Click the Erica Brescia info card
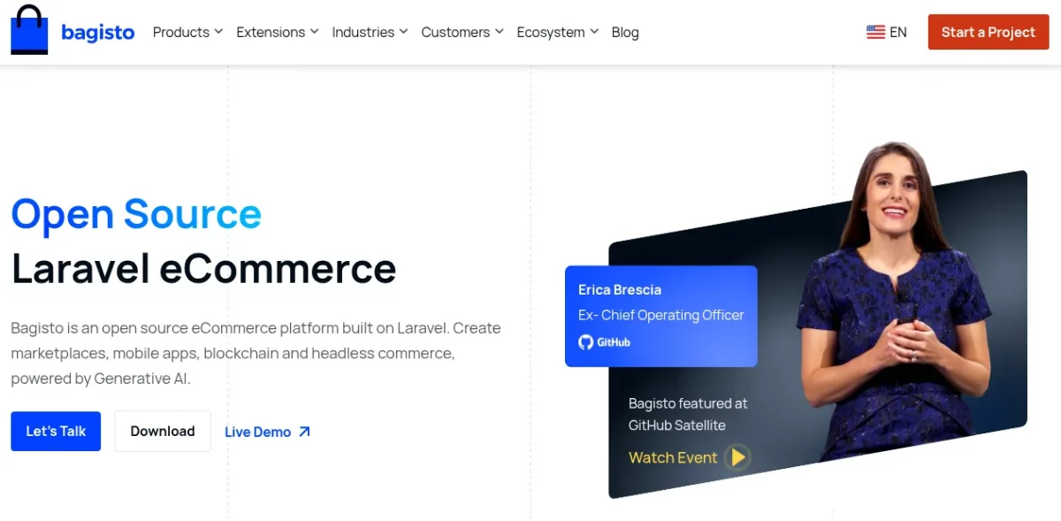This screenshot has width=1061, height=521. [661, 316]
